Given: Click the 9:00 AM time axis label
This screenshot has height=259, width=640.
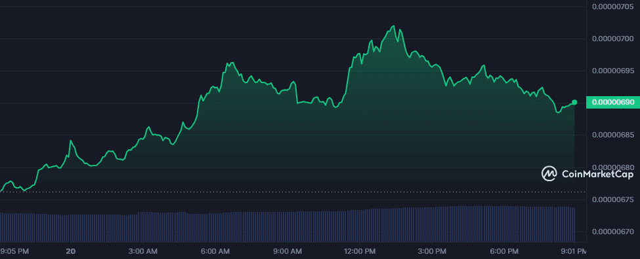Looking at the screenshot, I should [x=288, y=251].
